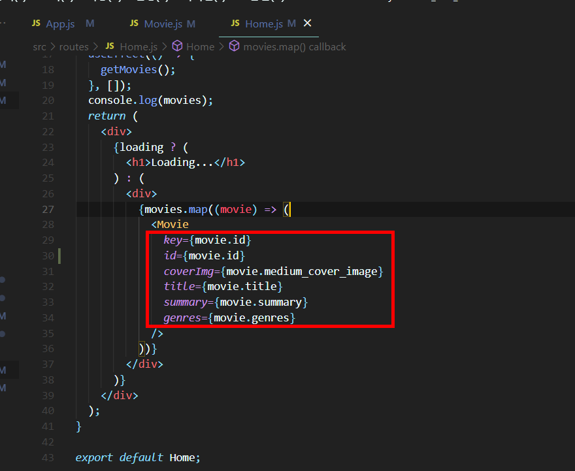Click the loading ternary condition on line 23
The image size is (575, 471).
(x=142, y=148)
